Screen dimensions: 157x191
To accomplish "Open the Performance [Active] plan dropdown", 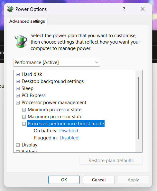I will (57, 62).
